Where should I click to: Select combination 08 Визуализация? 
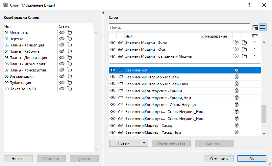pos(19,76)
